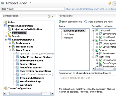
Task: Toggle the Delete Synchr checkbox
Action: pyautogui.click(x=101, y=44)
